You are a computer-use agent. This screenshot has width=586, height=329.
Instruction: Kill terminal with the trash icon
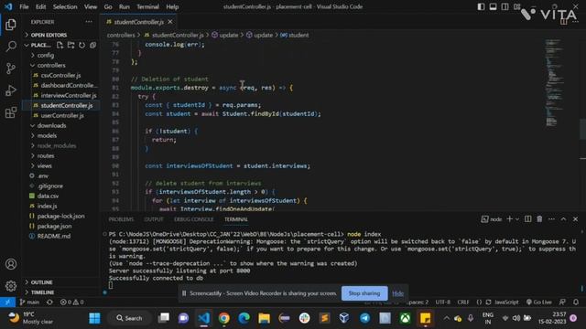[539, 219]
